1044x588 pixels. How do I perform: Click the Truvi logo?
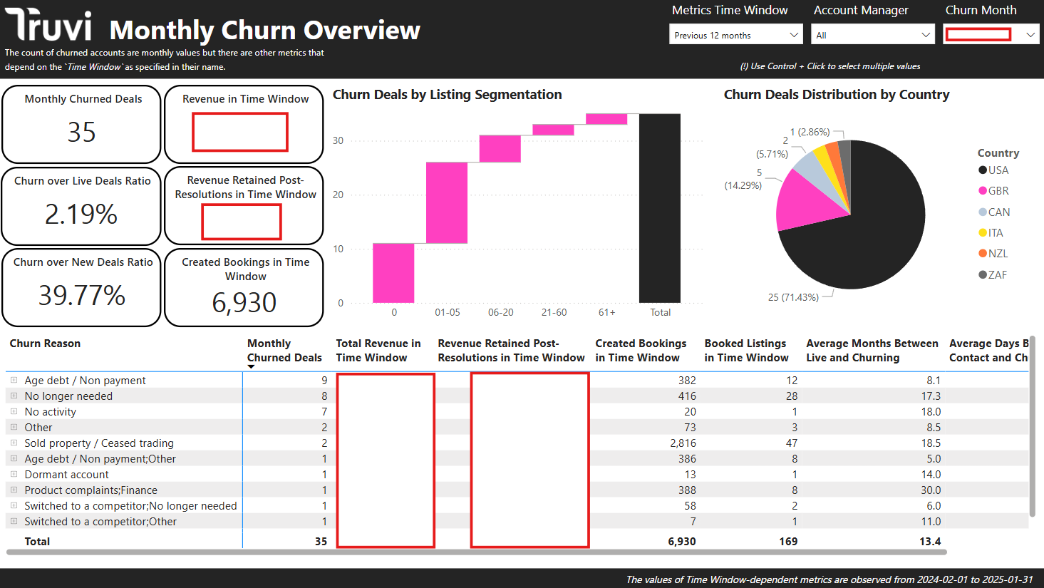48,26
